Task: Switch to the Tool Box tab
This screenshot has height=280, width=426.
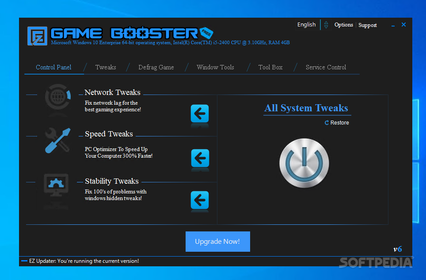Action: click(x=270, y=67)
